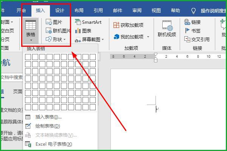Select top-left cell of table grid
Viewport: 227px width, 151px height.
pyautogui.click(x=28, y=57)
